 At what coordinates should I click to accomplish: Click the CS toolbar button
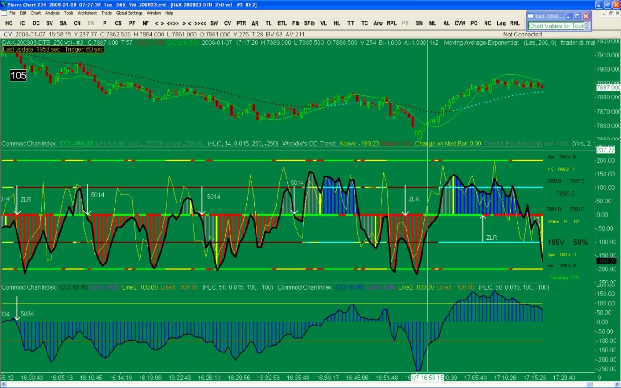point(118,23)
